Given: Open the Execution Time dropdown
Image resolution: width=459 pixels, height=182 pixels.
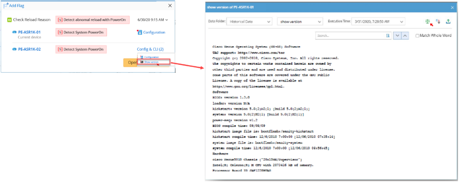Looking at the screenshot, I should [378, 22].
